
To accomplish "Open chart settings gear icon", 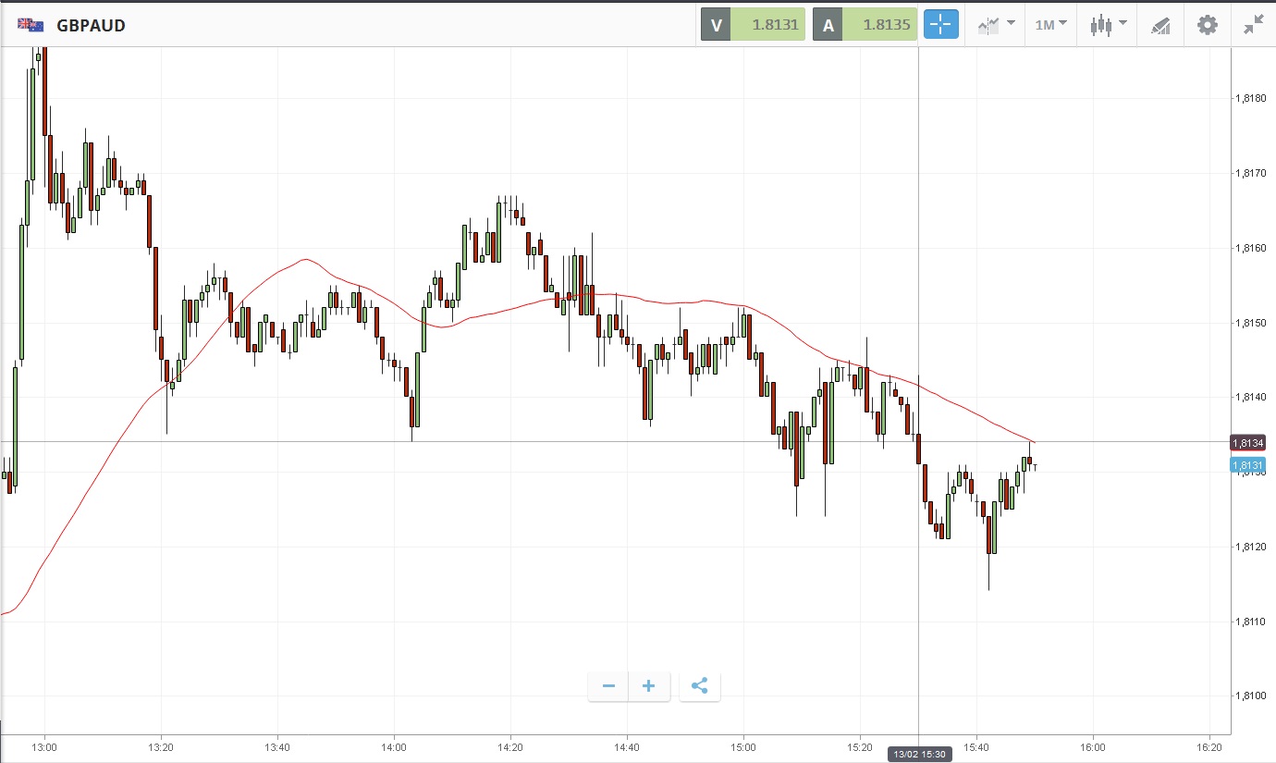I will tap(1208, 25).
